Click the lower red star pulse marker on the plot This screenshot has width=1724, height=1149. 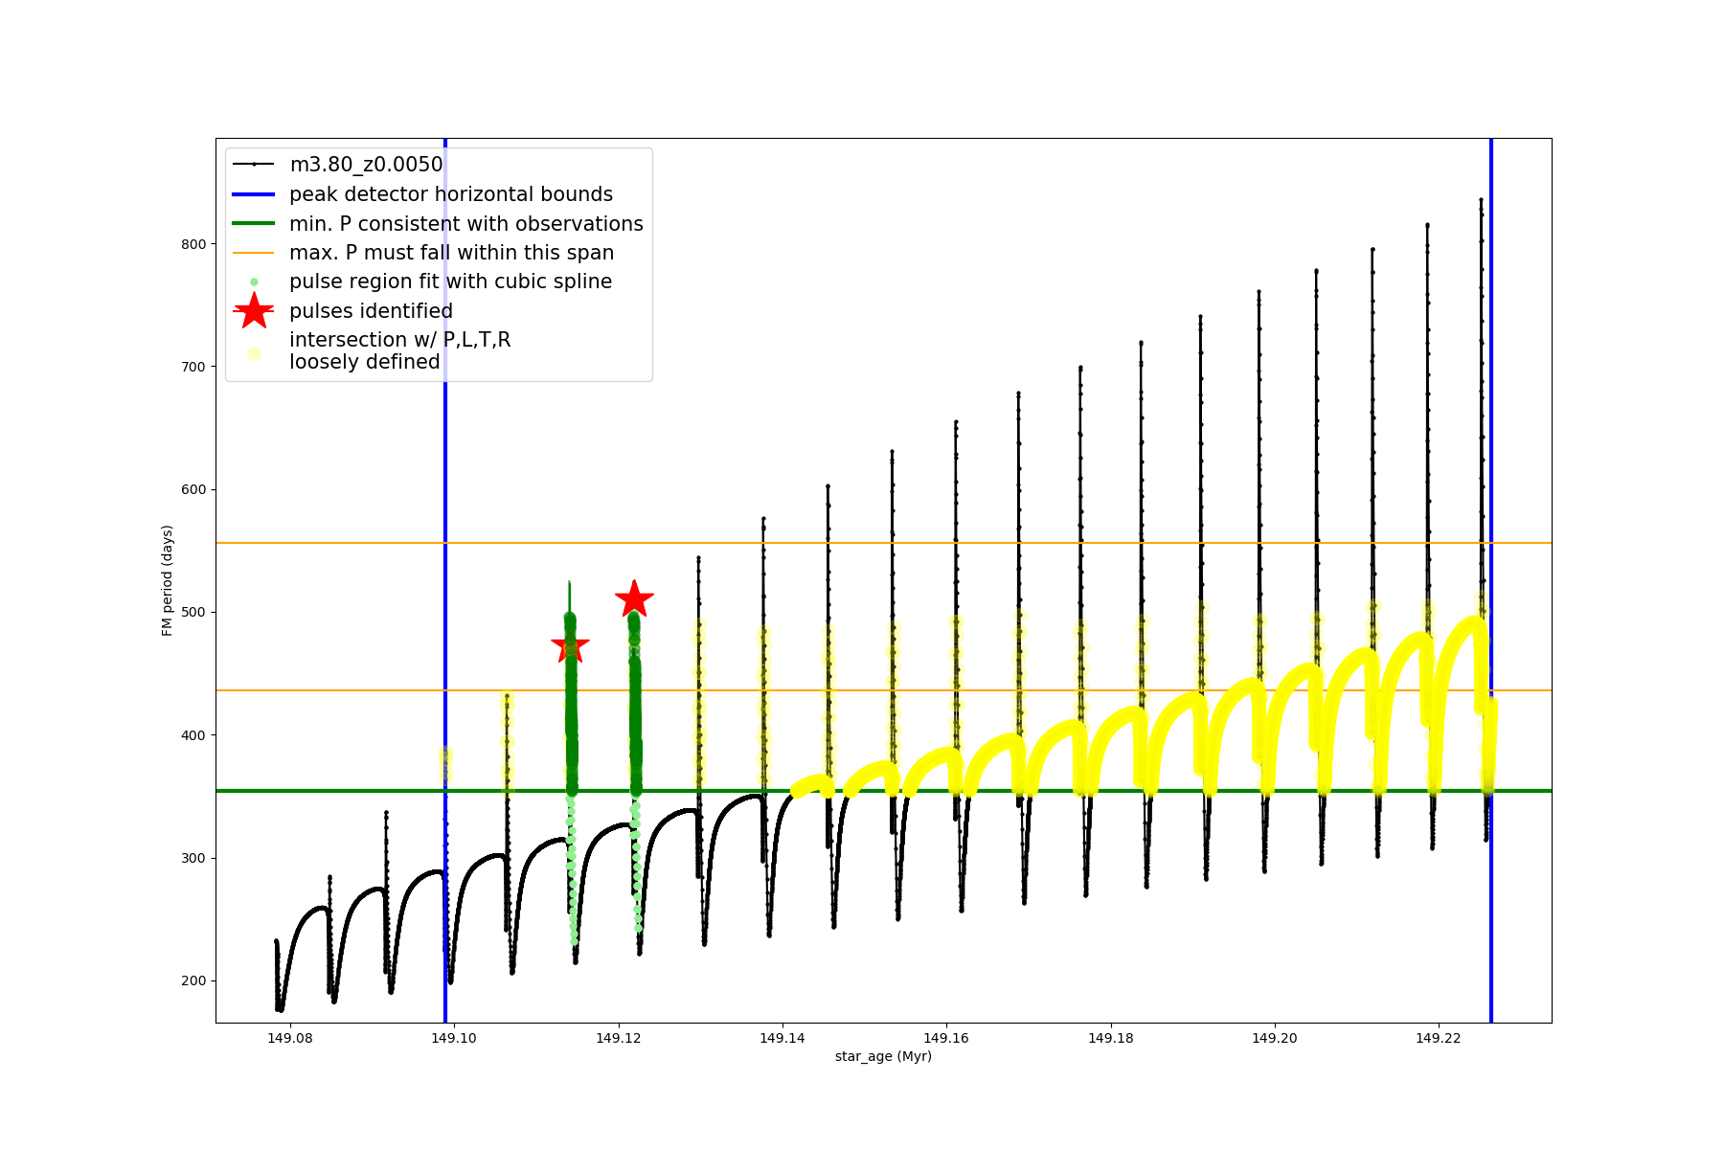point(571,647)
